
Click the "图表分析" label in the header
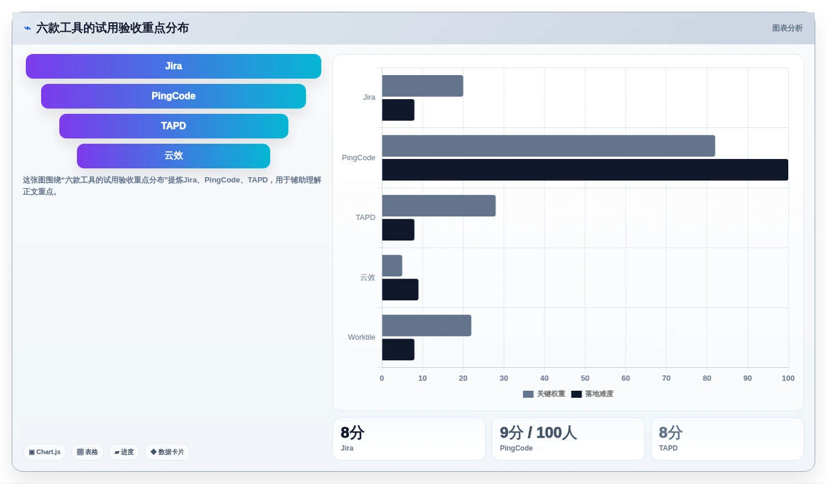[787, 28]
